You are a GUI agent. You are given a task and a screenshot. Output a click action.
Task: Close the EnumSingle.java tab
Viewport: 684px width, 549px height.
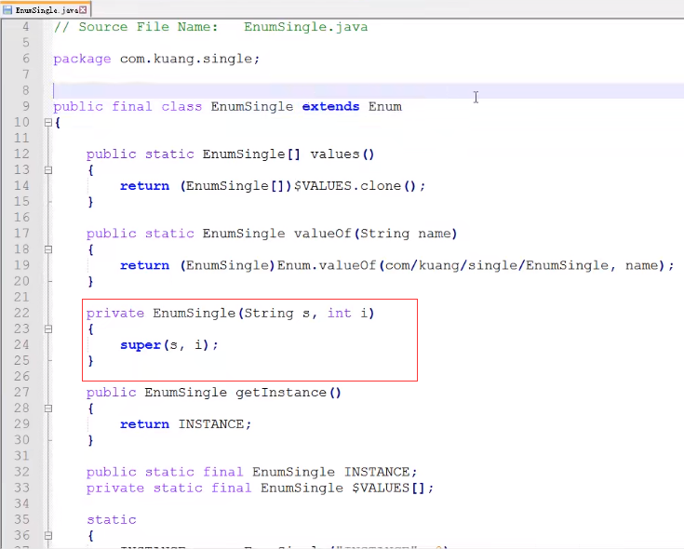pos(83,9)
